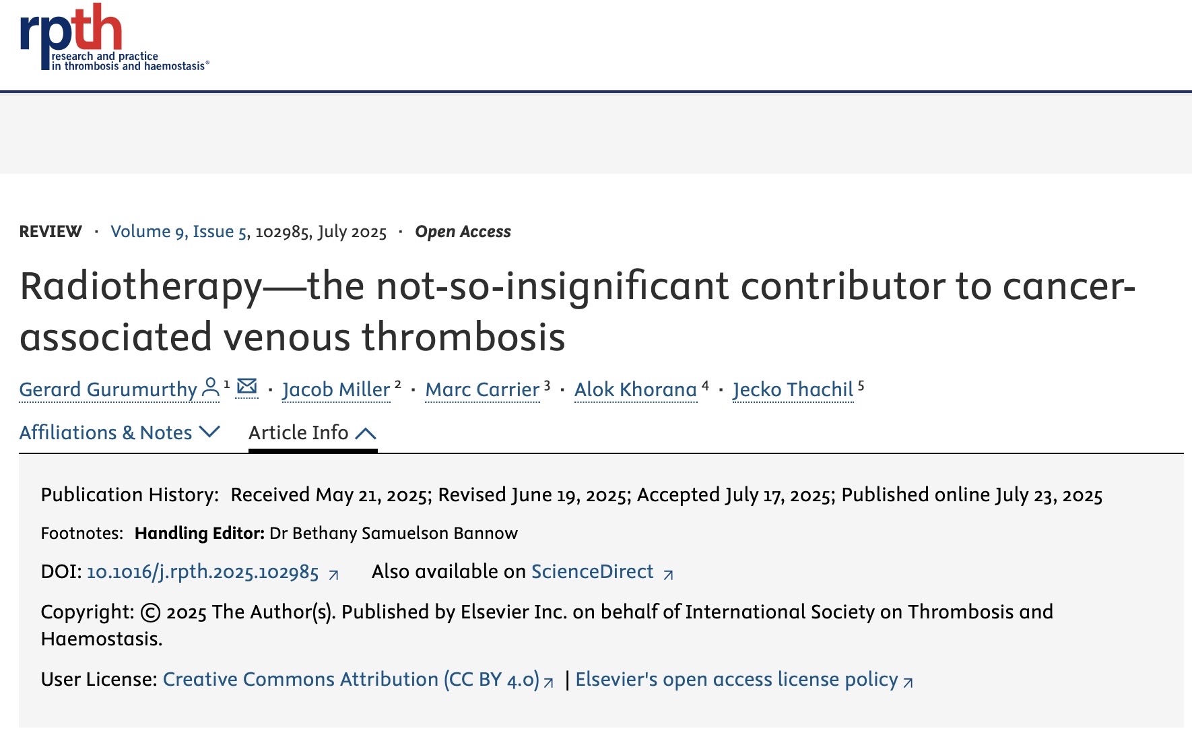
Task: Click the email envelope icon beside Gurumurthy
Action: point(247,387)
